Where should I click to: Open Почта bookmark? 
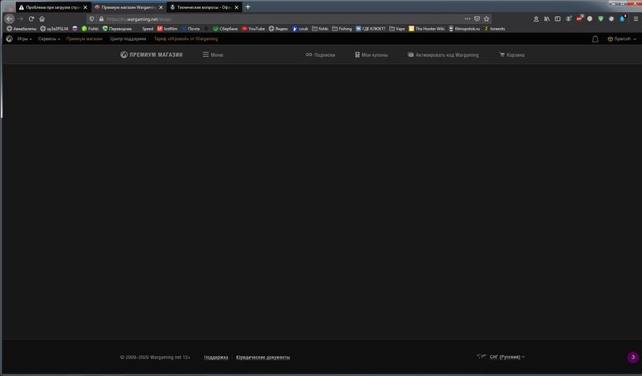click(x=190, y=29)
